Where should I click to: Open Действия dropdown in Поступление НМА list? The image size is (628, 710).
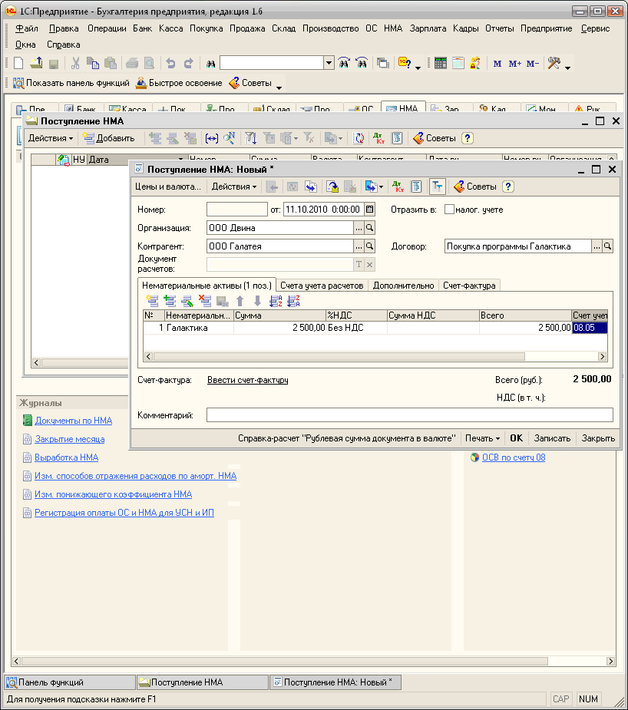click(x=50, y=138)
